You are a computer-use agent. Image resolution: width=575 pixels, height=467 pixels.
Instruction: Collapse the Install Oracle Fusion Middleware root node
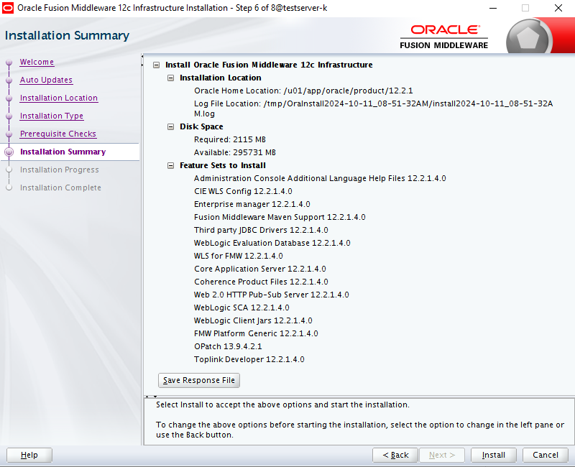pyautogui.click(x=157, y=65)
